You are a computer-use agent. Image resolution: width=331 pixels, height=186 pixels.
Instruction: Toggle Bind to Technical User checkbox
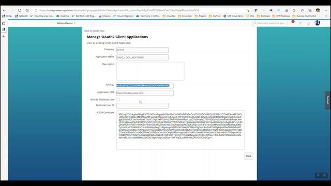pos(118,99)
